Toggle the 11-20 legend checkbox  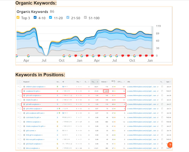[x=51, y=17]
